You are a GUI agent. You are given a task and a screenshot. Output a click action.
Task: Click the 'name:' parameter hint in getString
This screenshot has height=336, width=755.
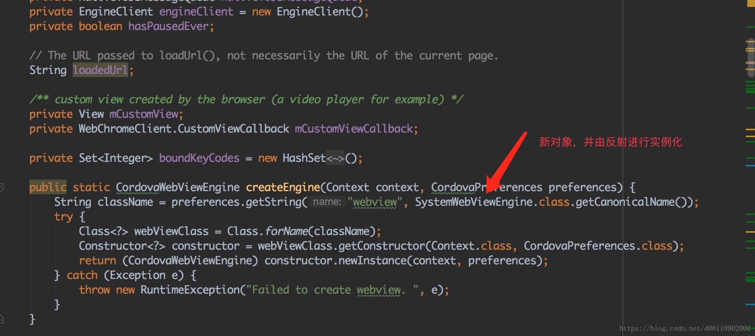point(327,202)
